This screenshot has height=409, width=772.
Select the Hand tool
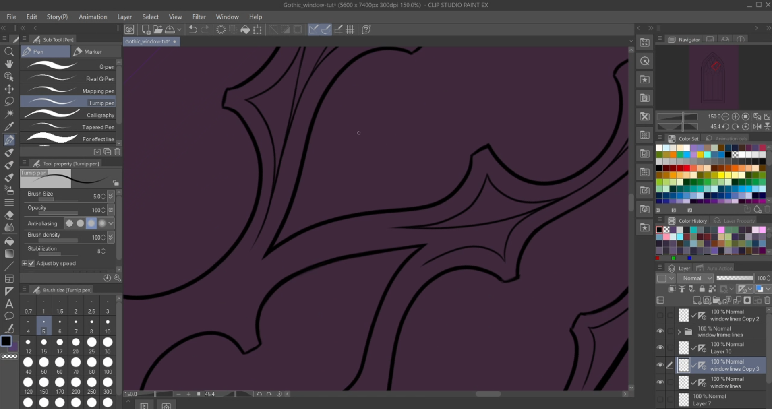click(9, 64)
